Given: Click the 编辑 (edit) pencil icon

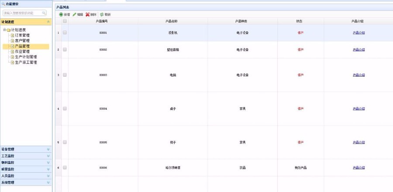Looking at the screenshot, I should [x=74, y=14].
